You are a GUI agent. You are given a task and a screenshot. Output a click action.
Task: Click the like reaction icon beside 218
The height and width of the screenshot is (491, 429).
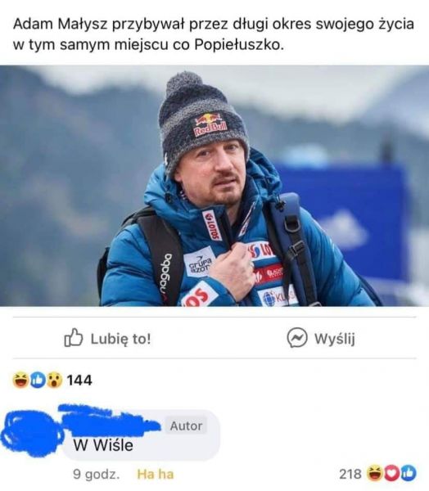point(408,473)
